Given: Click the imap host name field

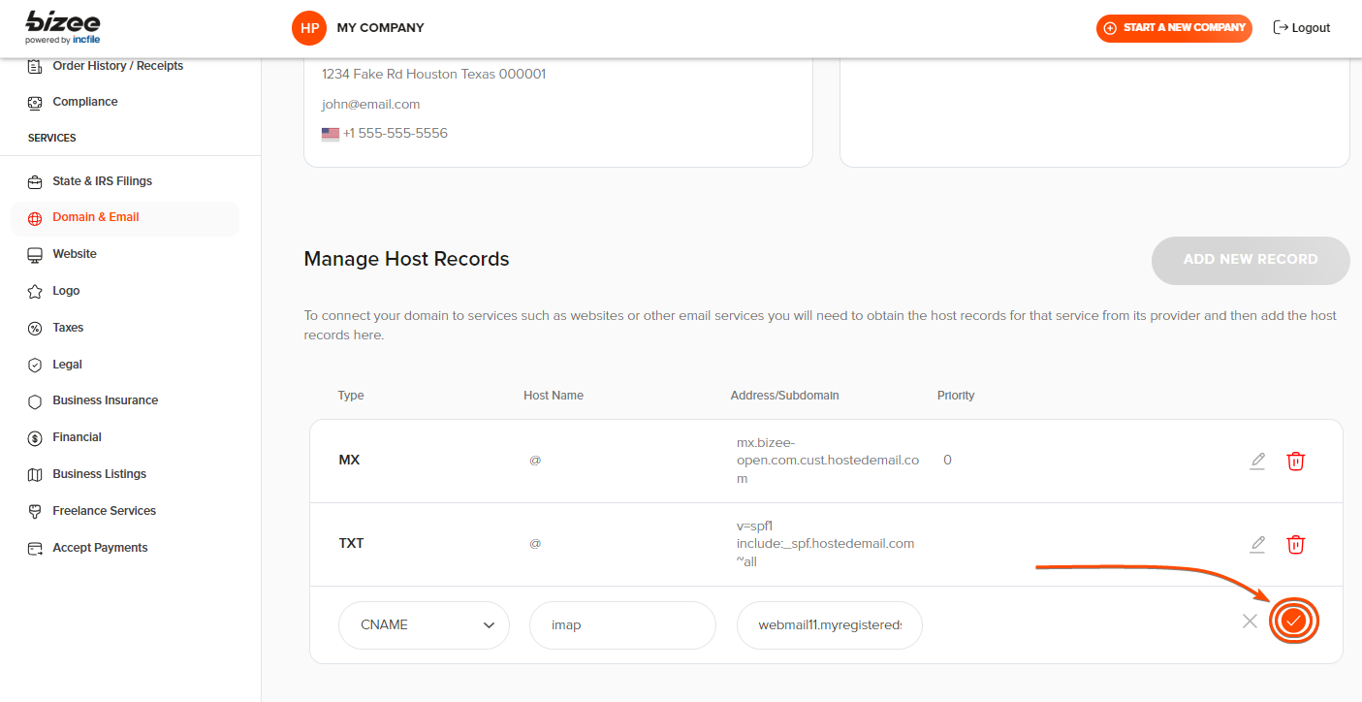Looking at the screenshot, I should pyautogui.click(x=622, y=625).
